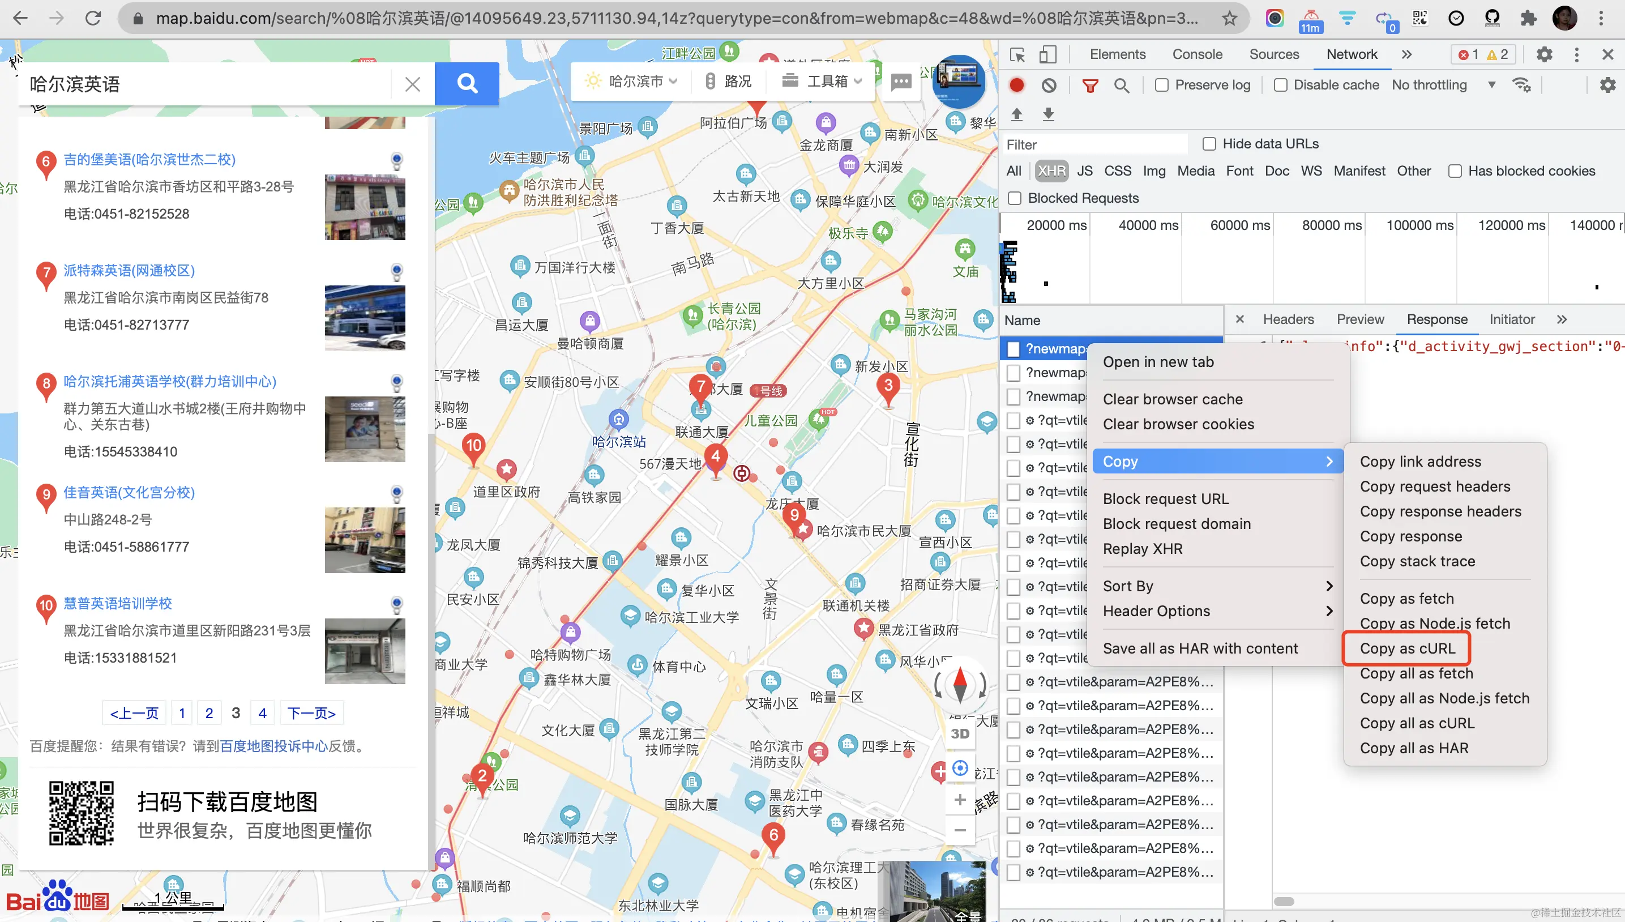Check Disable cache option
1625x922 pixels.
click(x=1280, y=85)
